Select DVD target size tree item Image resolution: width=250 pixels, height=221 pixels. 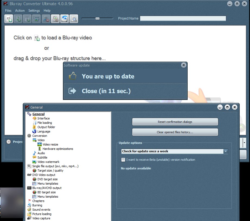pyautogui.click(x=47, y=179)
